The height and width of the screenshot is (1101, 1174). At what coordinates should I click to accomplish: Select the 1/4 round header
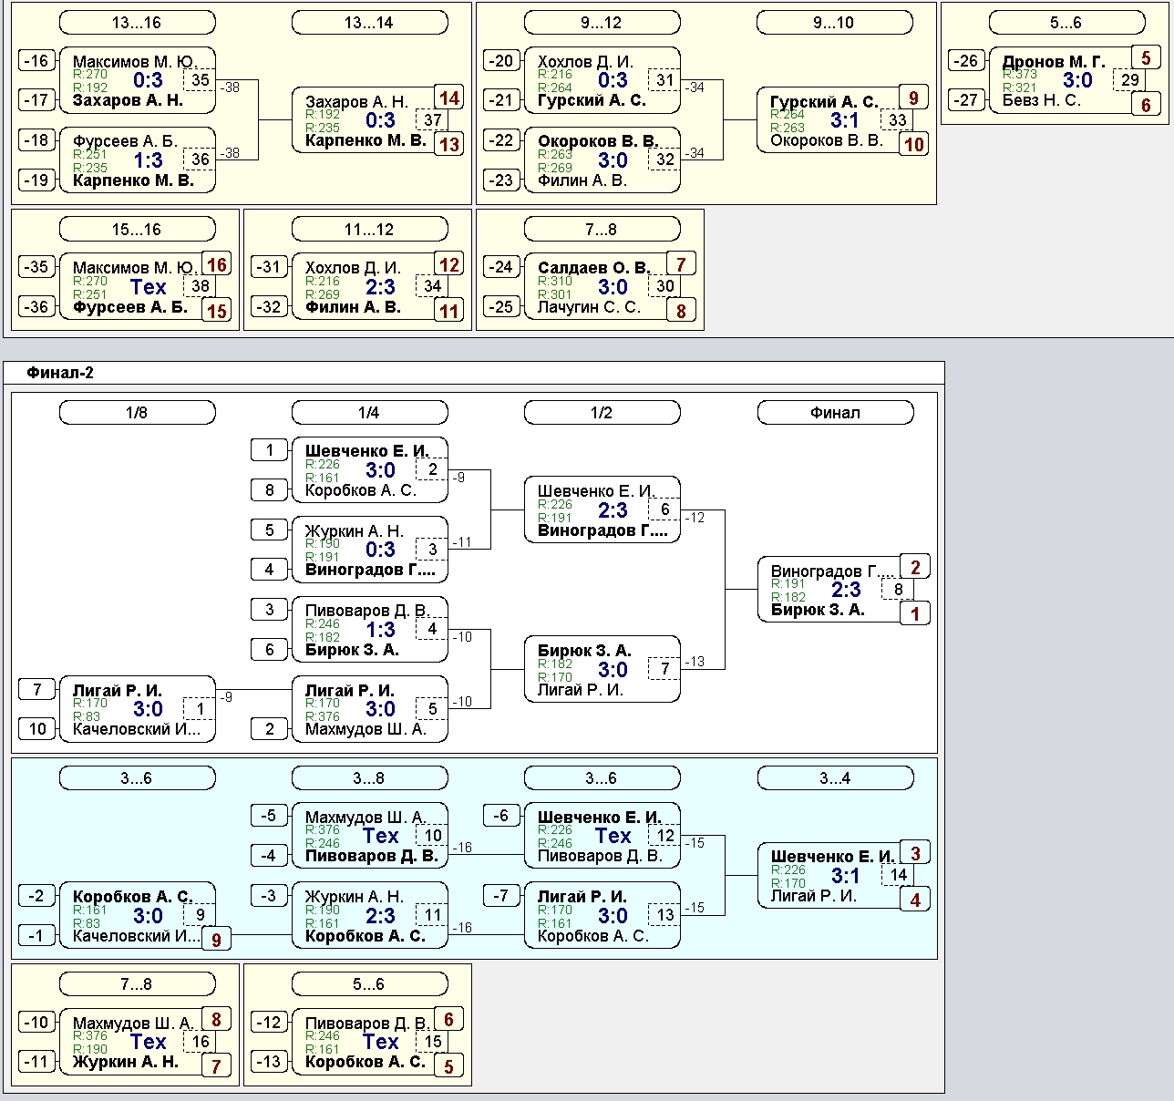pos(369,413)
